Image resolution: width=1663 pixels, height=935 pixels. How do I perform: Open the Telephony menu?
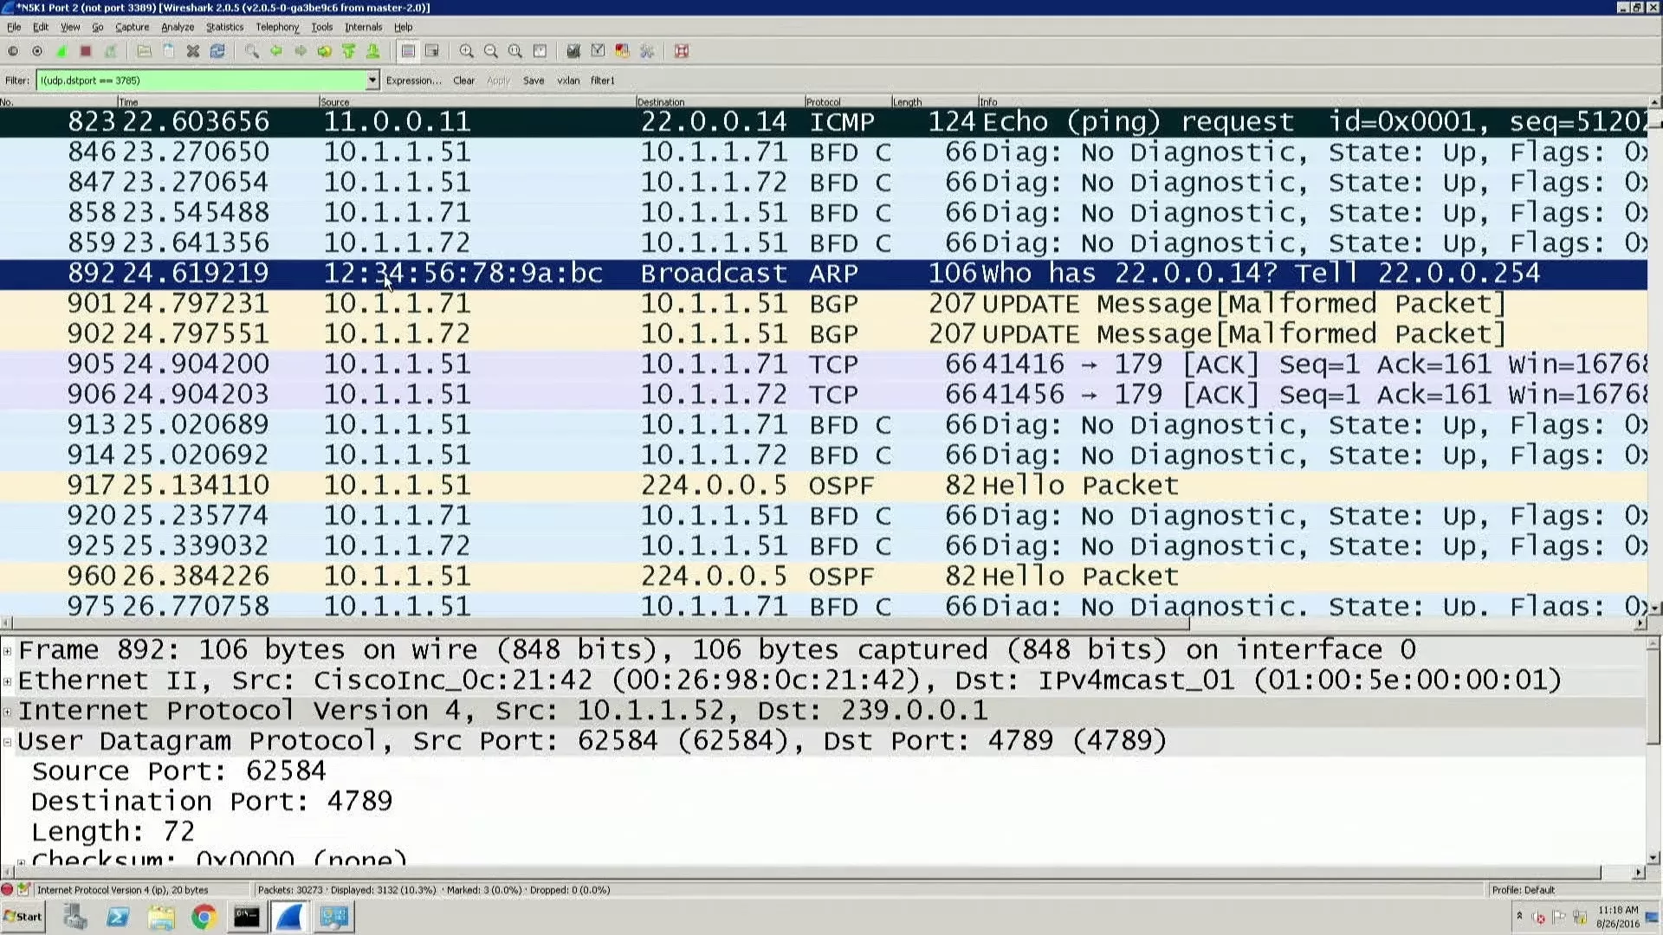pyautogui.click(x=276, y=27)
